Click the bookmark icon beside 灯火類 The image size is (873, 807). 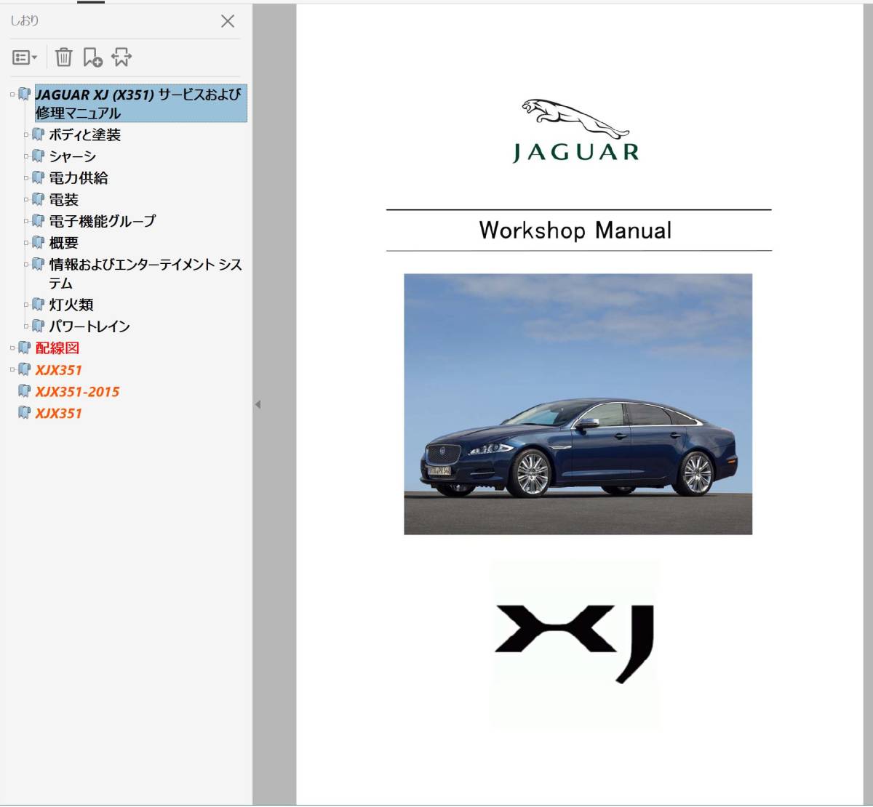(x=39, y=304)
